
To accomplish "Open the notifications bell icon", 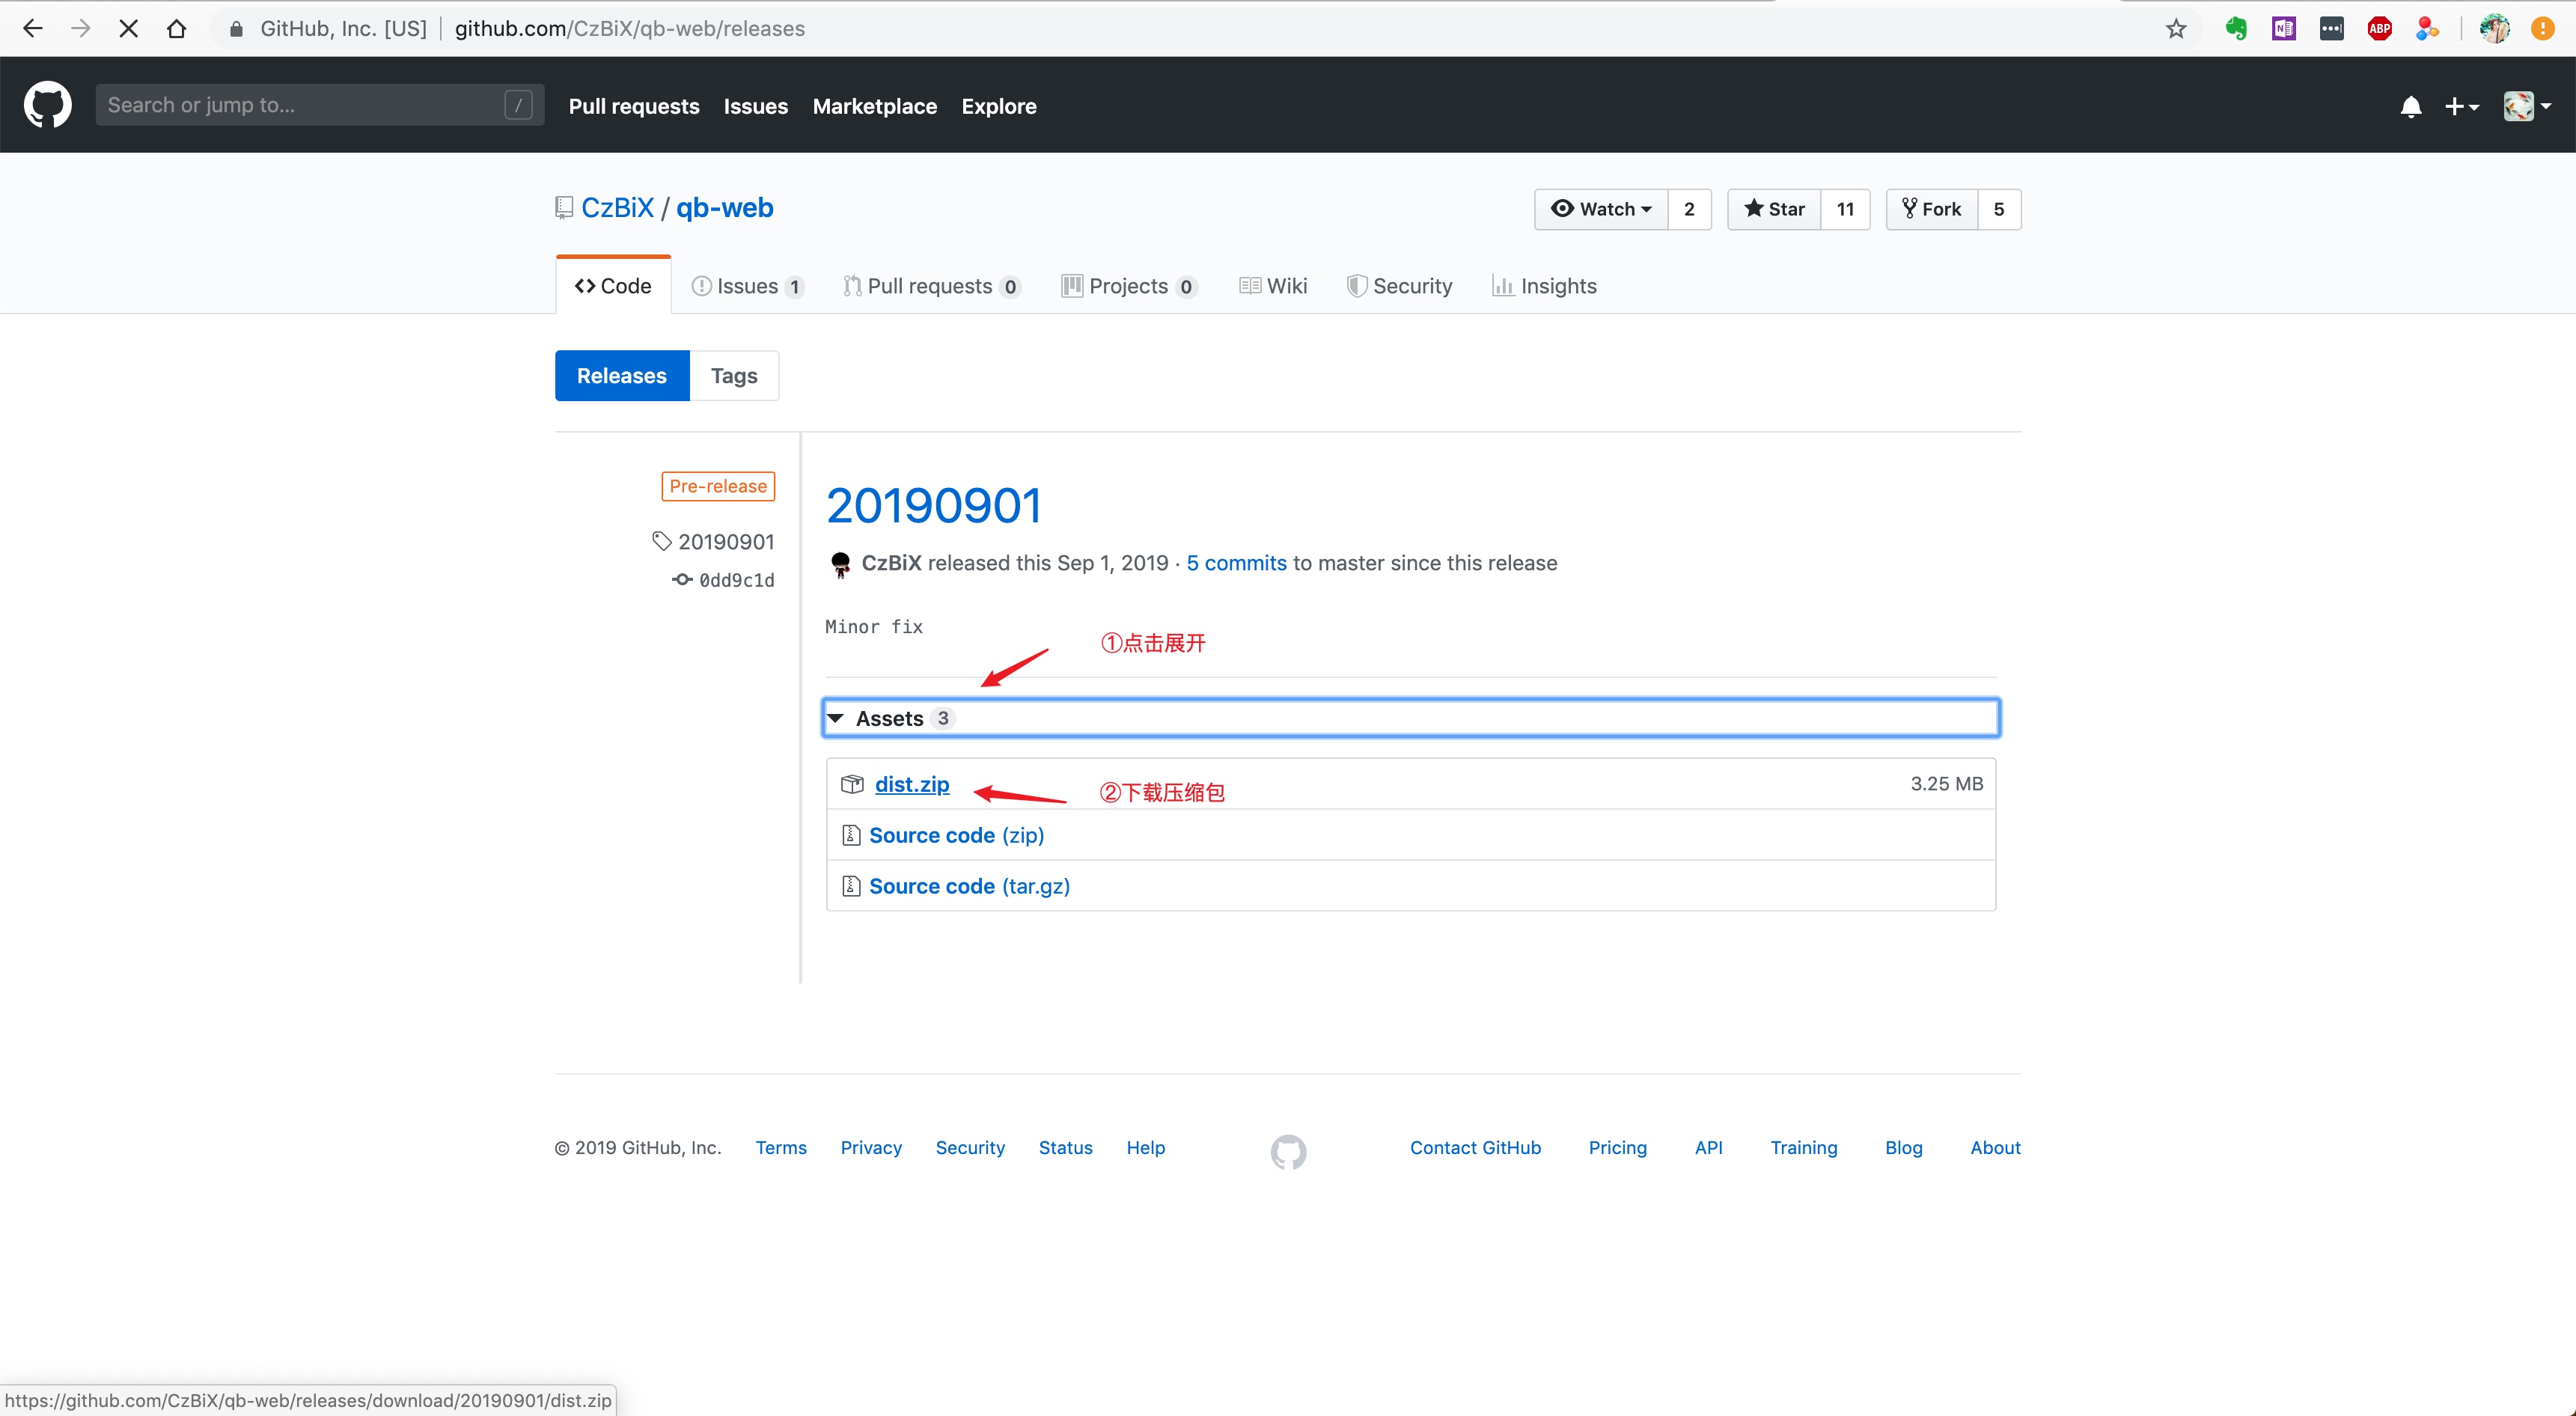I will tap(2410, 107).
